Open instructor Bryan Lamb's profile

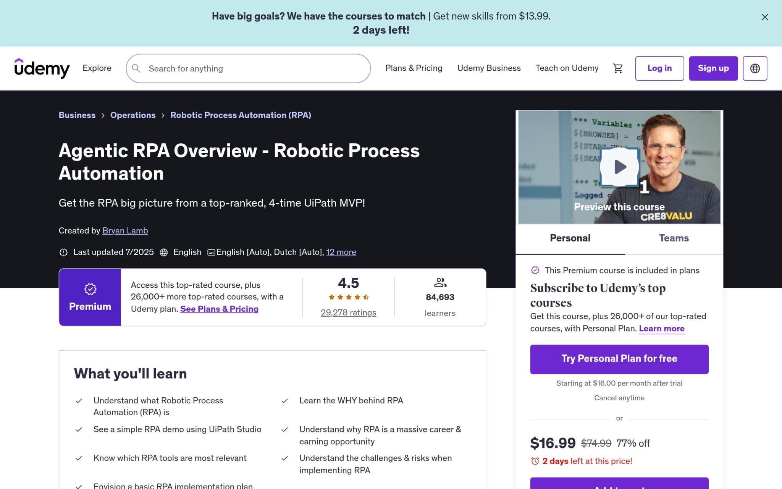point(125,231)
